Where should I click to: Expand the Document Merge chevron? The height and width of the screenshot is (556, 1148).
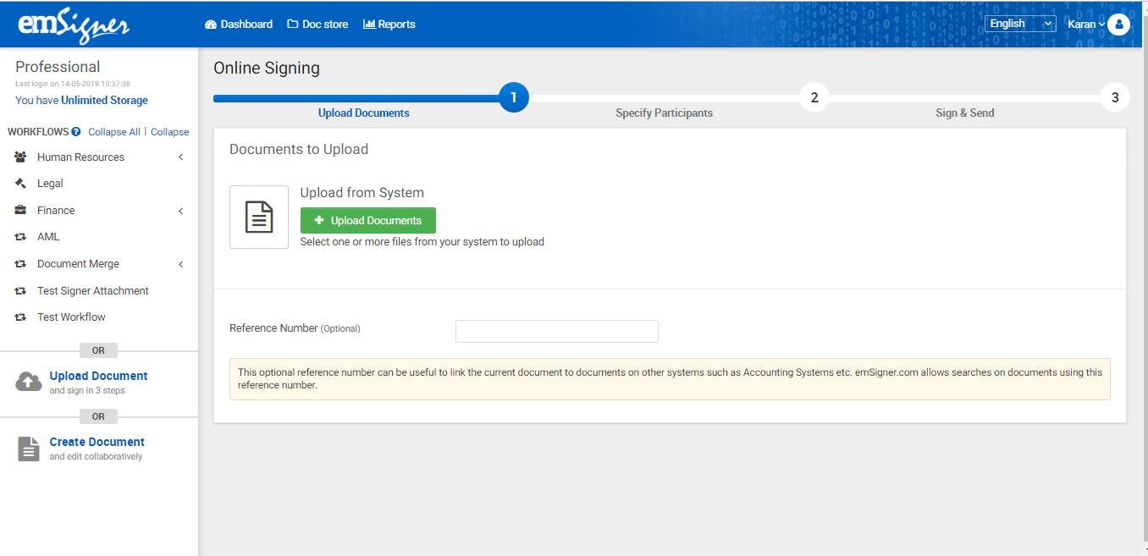coord(180,263)
